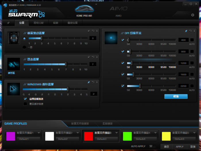Pin the vertical scroll speed panel
Image resolution: width=201 pixels, height=151 pixels.
click(89, 31)
